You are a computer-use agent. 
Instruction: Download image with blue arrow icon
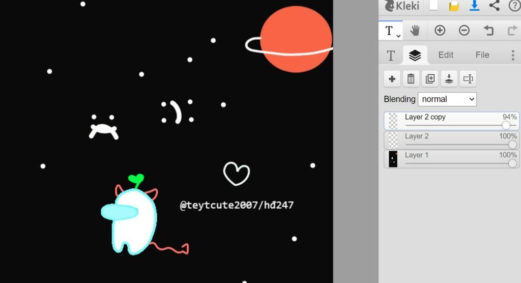[x=474, y=6]
